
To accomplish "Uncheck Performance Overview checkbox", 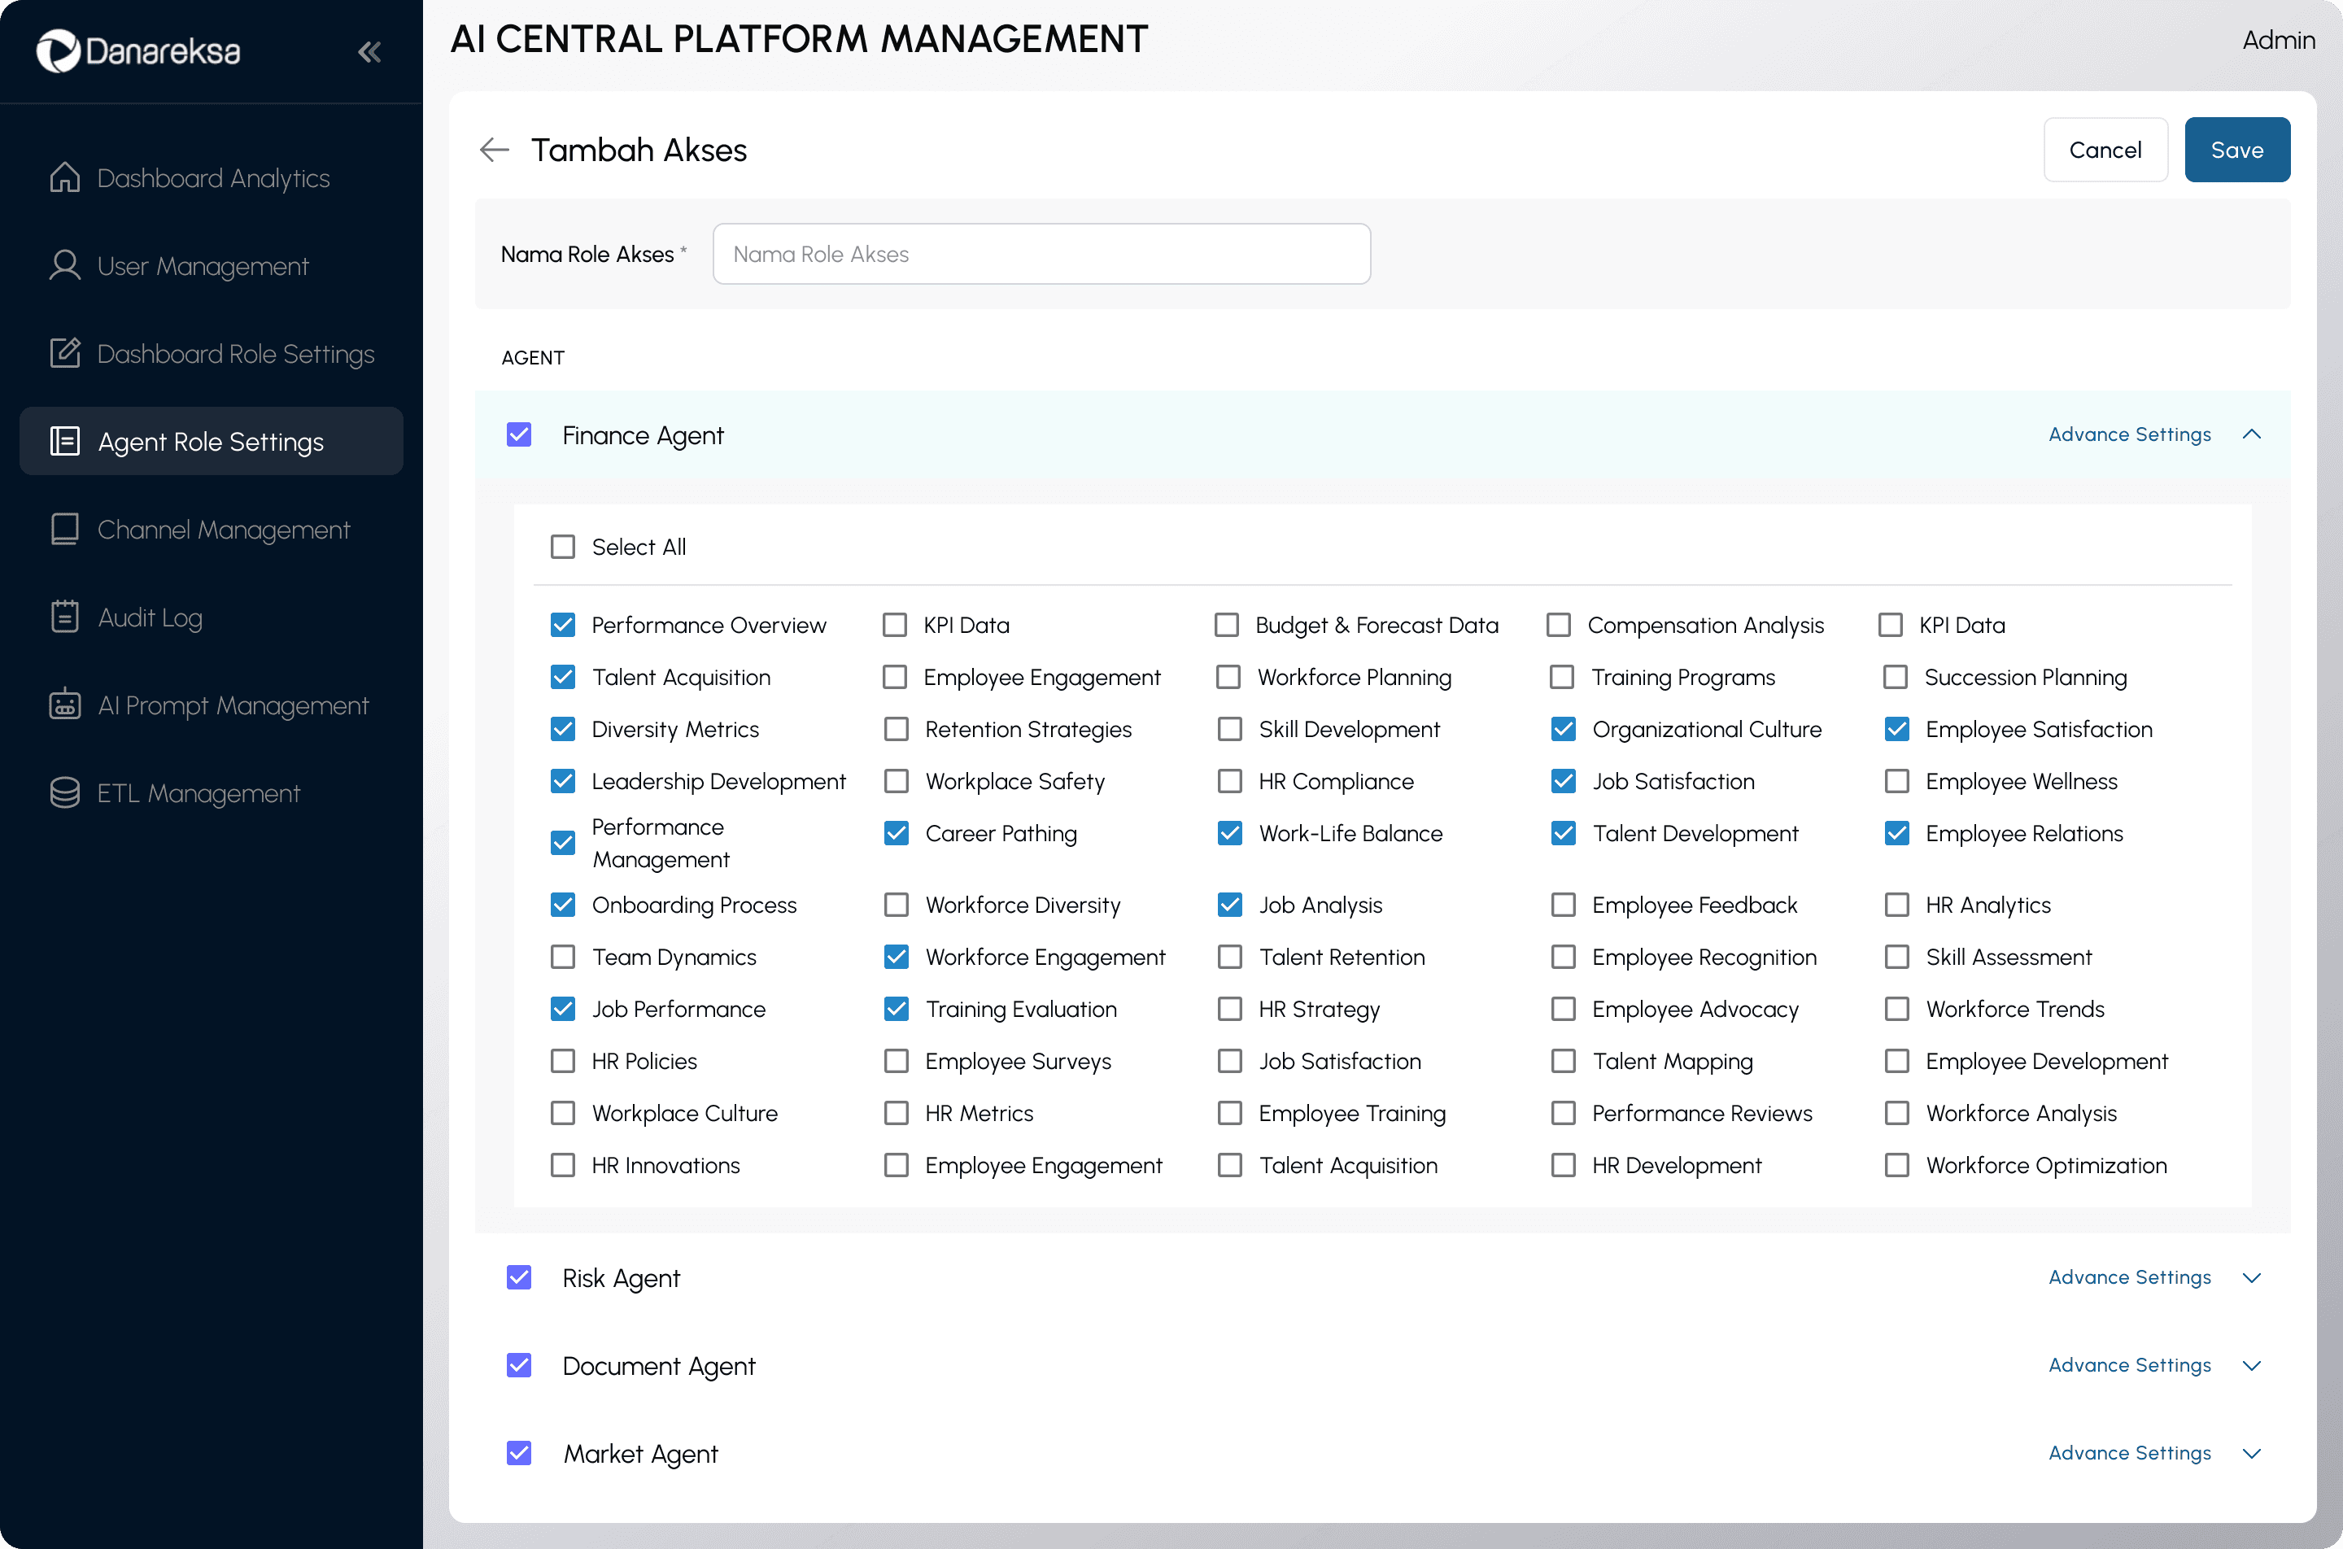I will click(562, 624).
